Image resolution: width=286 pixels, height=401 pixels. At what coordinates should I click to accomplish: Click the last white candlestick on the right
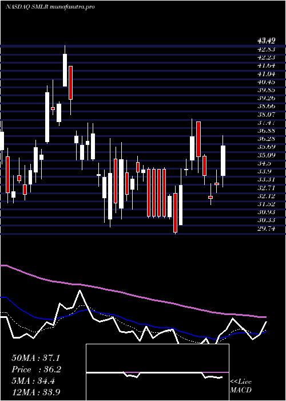223,160
